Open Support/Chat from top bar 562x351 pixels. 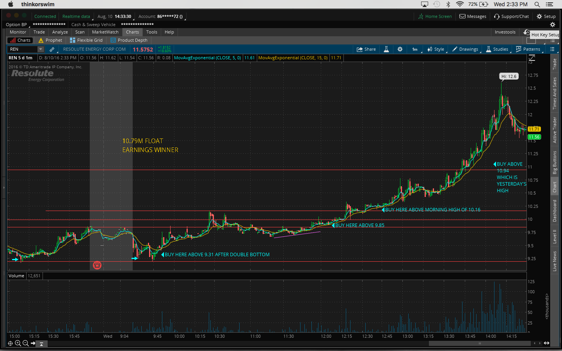point(511,16)
